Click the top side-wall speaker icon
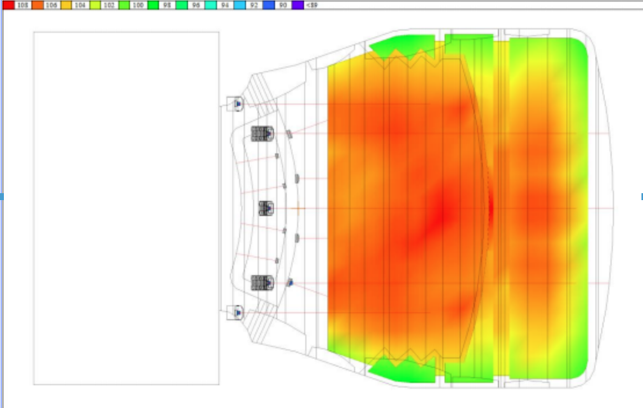The height and width of the screenshot is (408, 643). pos(238,103)
